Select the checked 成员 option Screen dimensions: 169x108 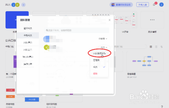click(x=99, y=67)
